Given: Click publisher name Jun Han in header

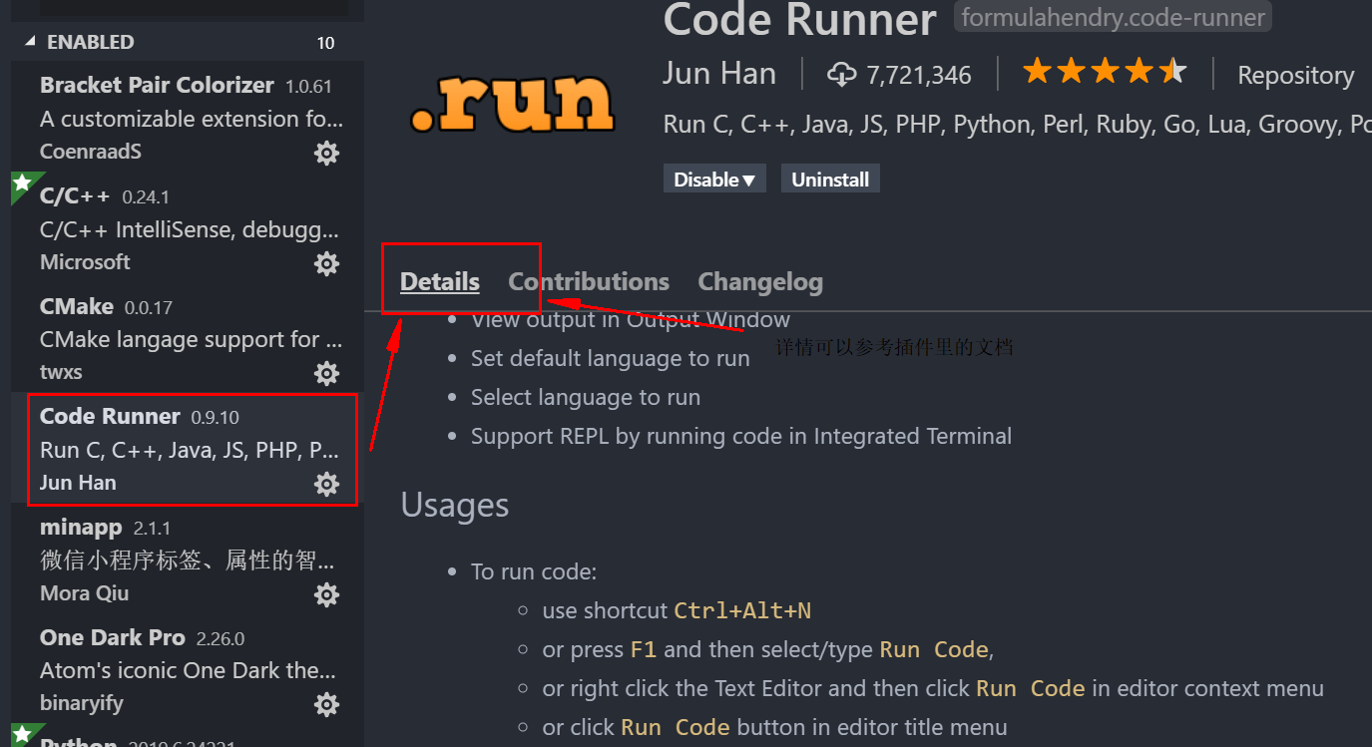Looking at the screenshot, I should coord(719,74).
